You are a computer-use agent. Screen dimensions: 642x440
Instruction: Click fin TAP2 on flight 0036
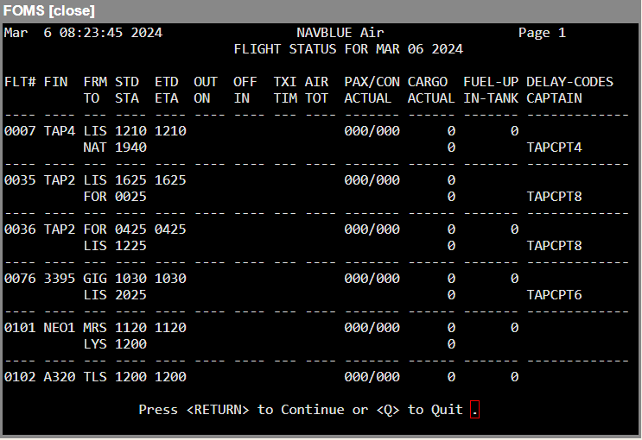point(60,229)
